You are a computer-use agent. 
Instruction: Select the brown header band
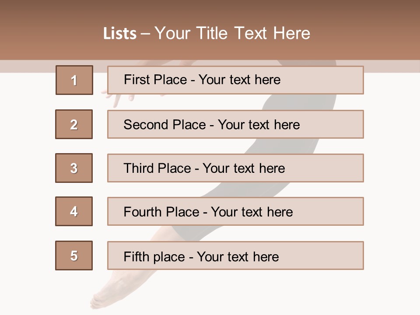pyautogui.click(x=210, y=30)
